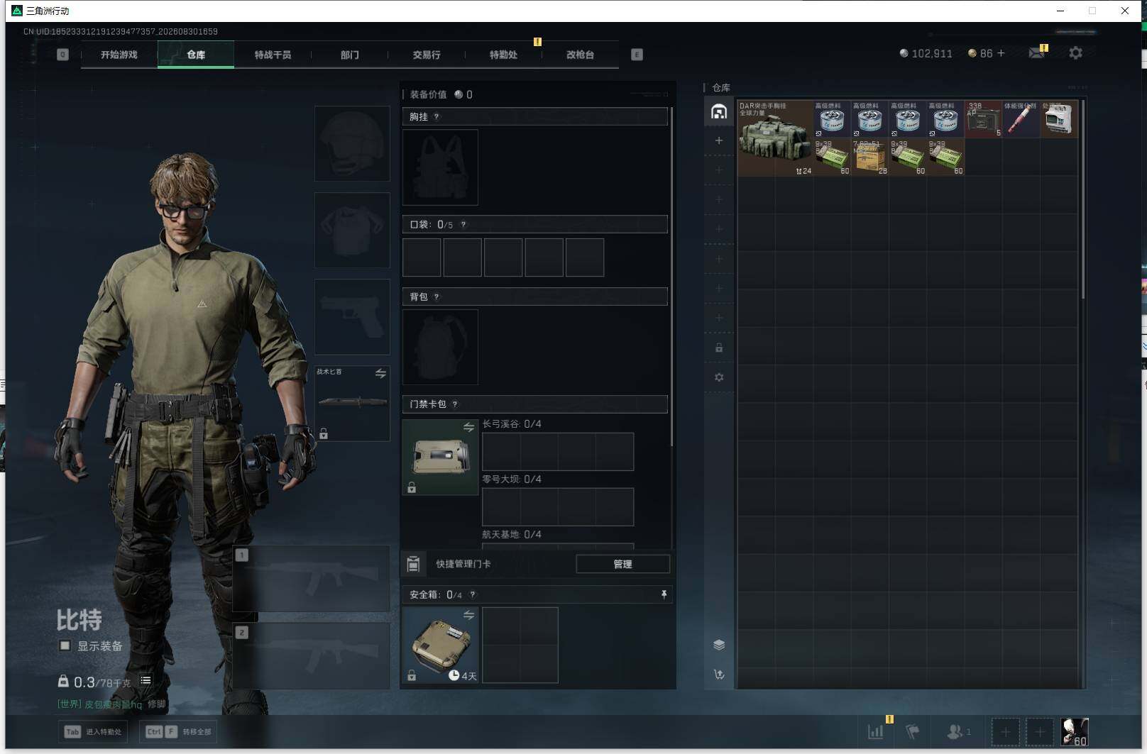Screen dimensions: 1147x754
Task: Select the .338 AP ammo item
Action: coord(983,119)
